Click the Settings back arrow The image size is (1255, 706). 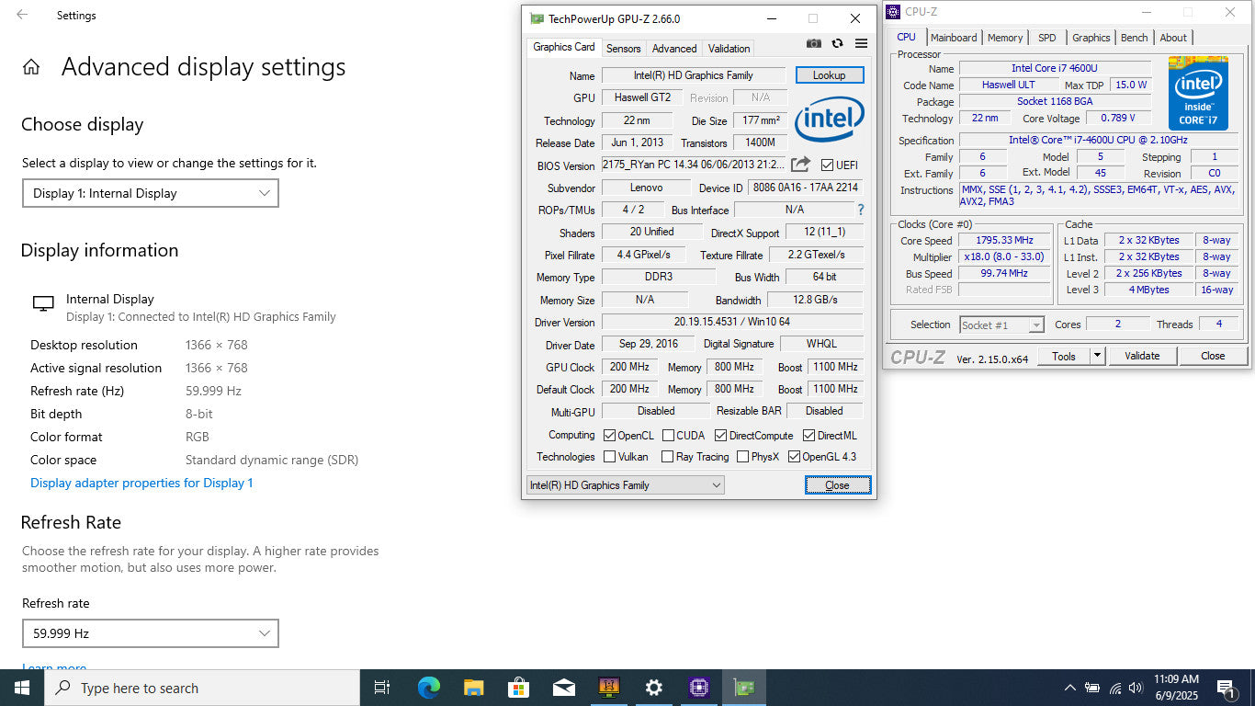click(22, 15)
